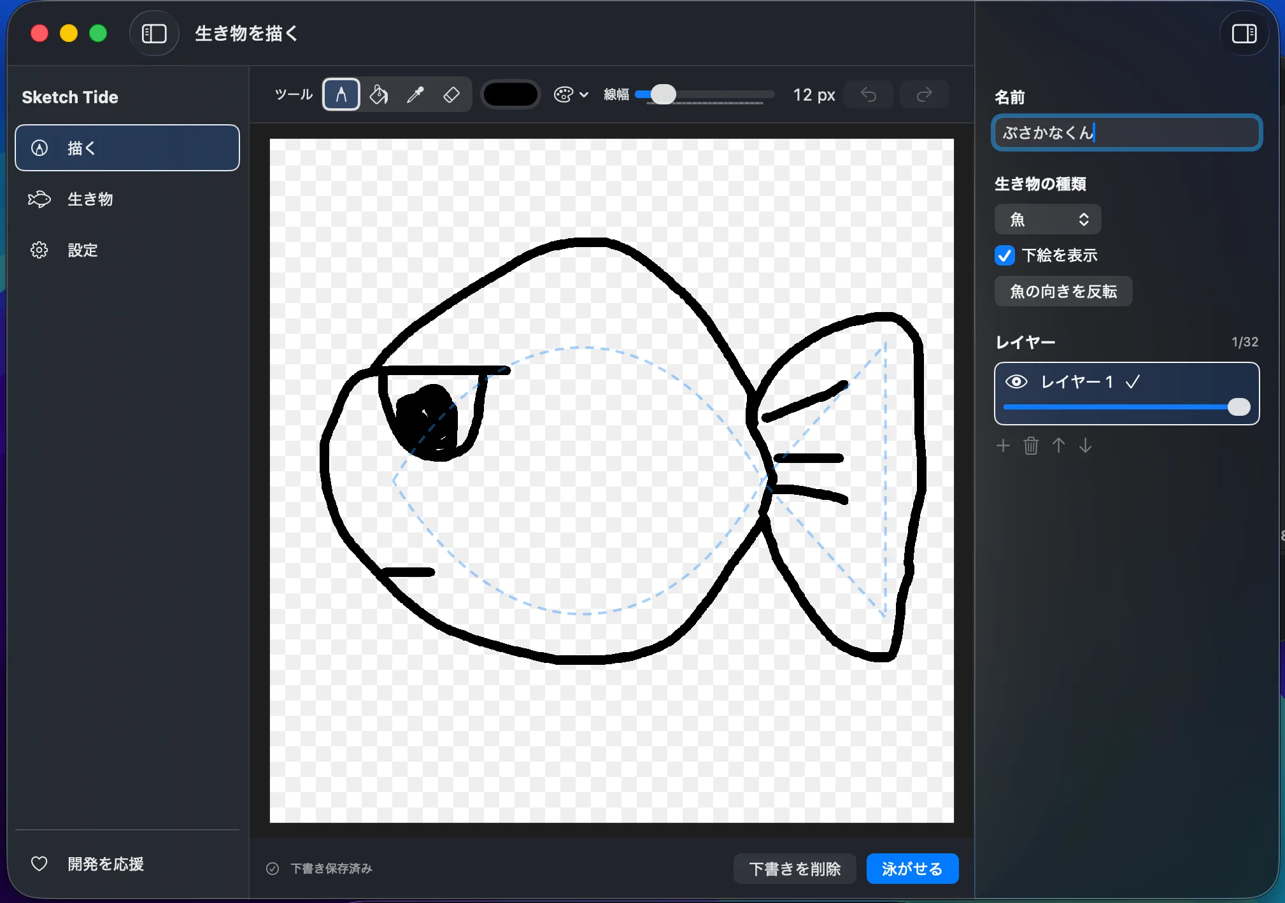Toggle the right inspector panel
Image resolution: width=1285 pixels, height=903 pixels.
coord(1244,33)
